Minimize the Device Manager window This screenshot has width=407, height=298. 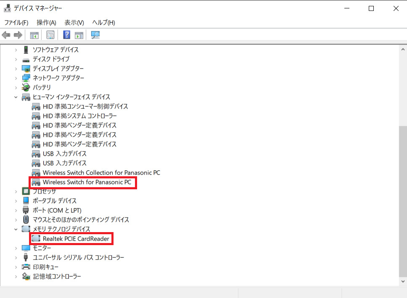click(x=347, y=8)
